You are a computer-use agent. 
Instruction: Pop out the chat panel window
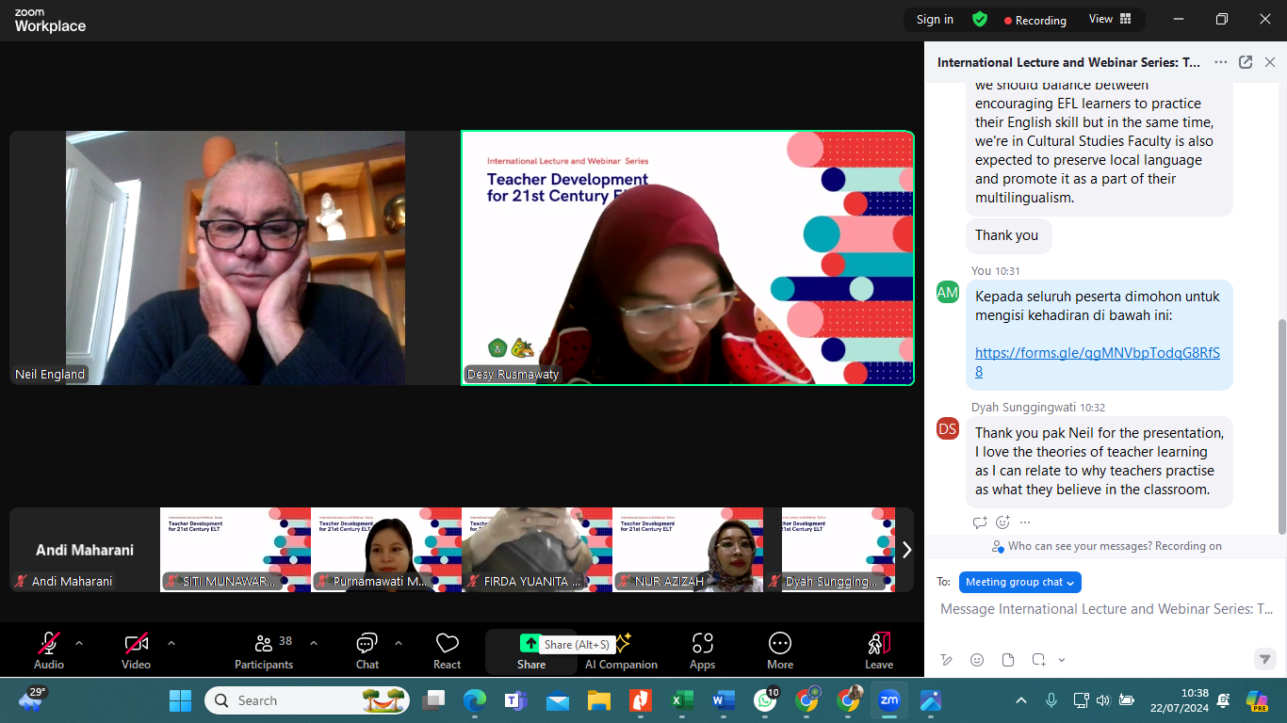(1246, 62)
